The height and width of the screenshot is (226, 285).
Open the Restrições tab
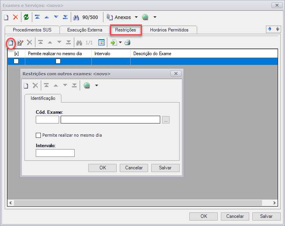126,30
